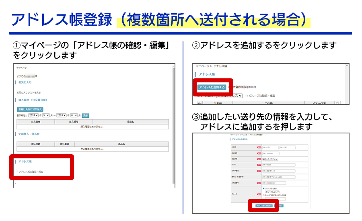
Task: Open the start year 2024 dropdown
Action: coord(33,115)
